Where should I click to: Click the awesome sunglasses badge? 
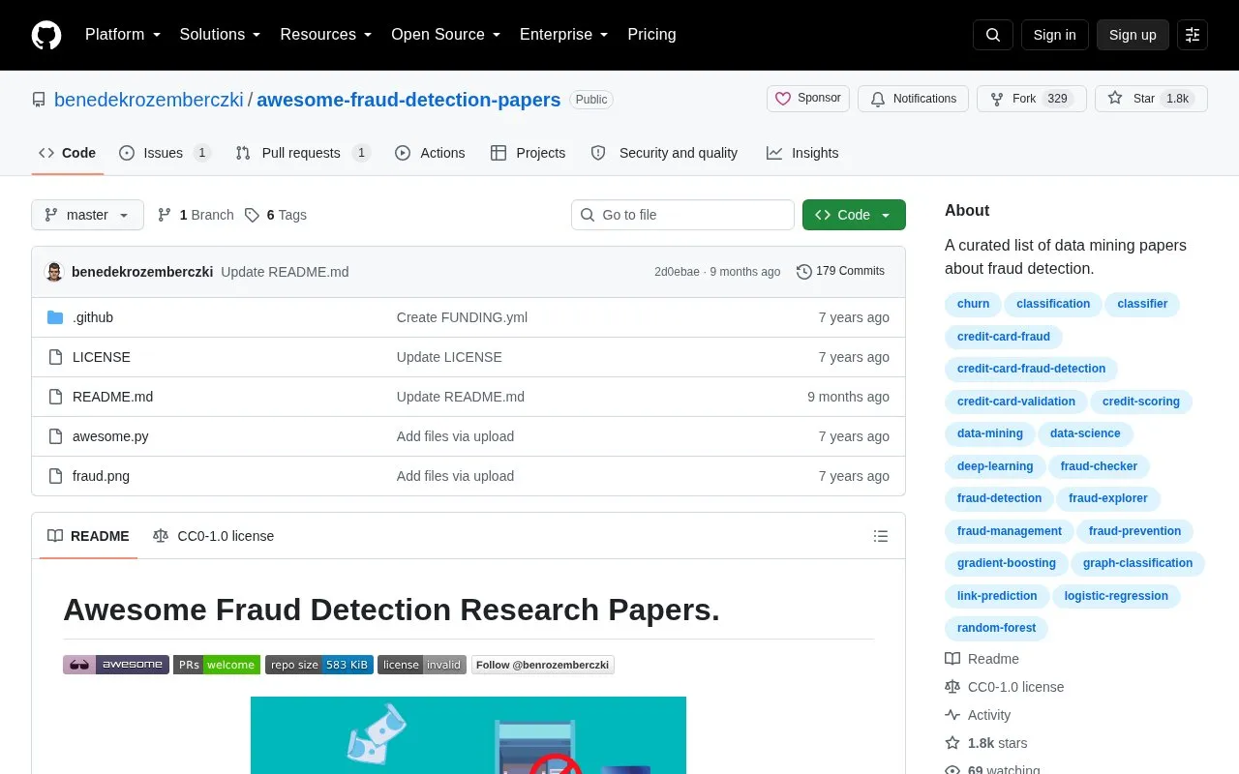point(116,665)
